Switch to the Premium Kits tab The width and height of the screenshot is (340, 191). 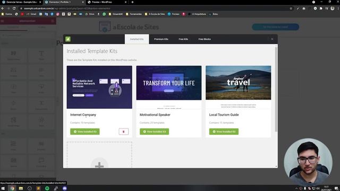(161, 39)
